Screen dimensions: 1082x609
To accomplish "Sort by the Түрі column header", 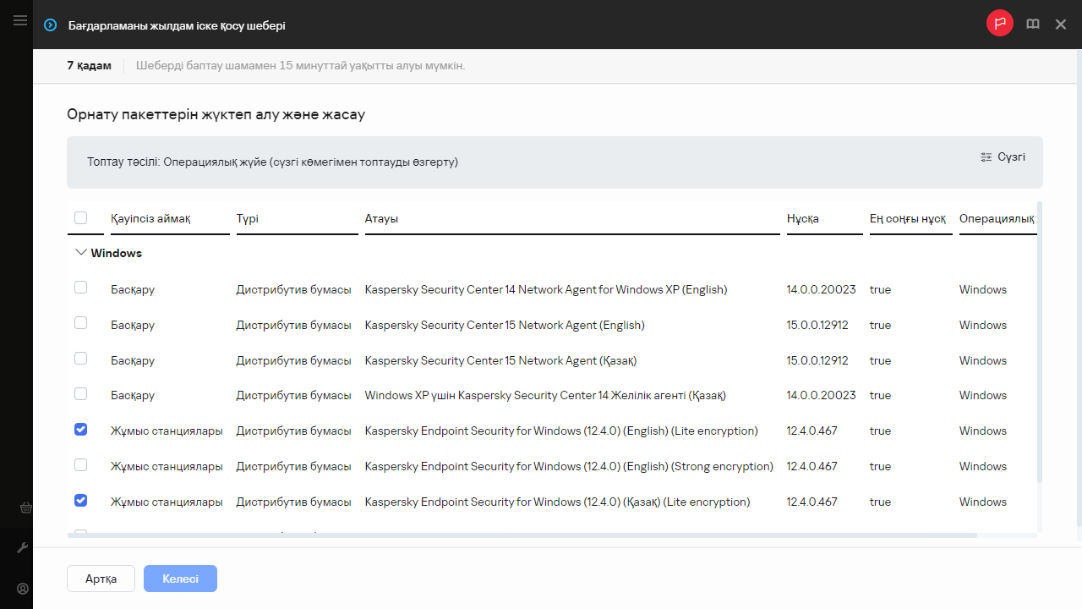I will click(x=248, y=219).
